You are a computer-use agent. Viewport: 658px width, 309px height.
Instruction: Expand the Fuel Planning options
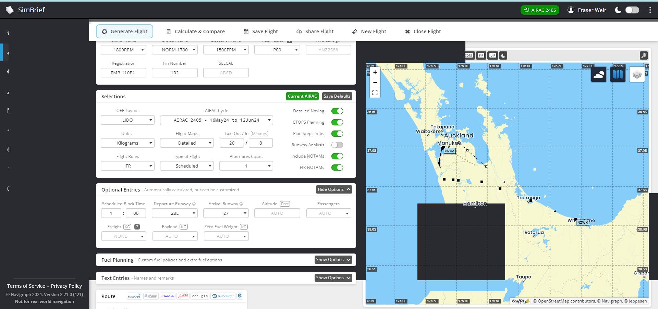point(333,260)
